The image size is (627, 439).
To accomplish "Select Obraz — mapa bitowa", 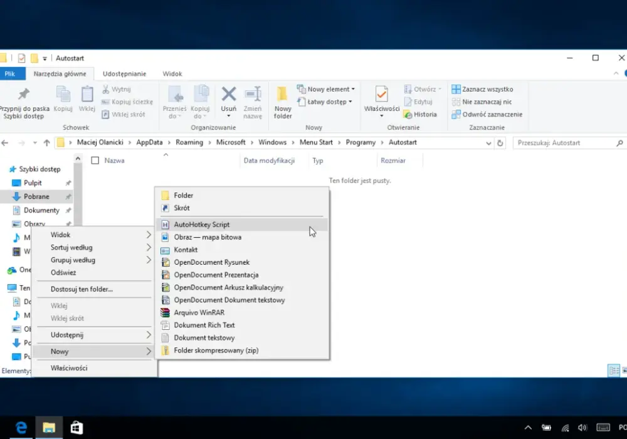I will coord(242,237).
